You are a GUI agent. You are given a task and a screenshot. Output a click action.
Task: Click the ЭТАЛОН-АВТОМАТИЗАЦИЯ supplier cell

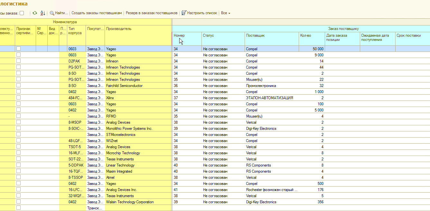coord(269,98)
